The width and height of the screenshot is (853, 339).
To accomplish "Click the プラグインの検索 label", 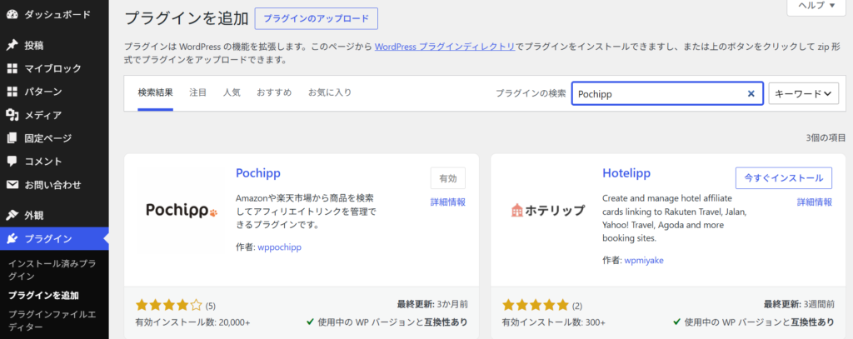I will (531, 93).
